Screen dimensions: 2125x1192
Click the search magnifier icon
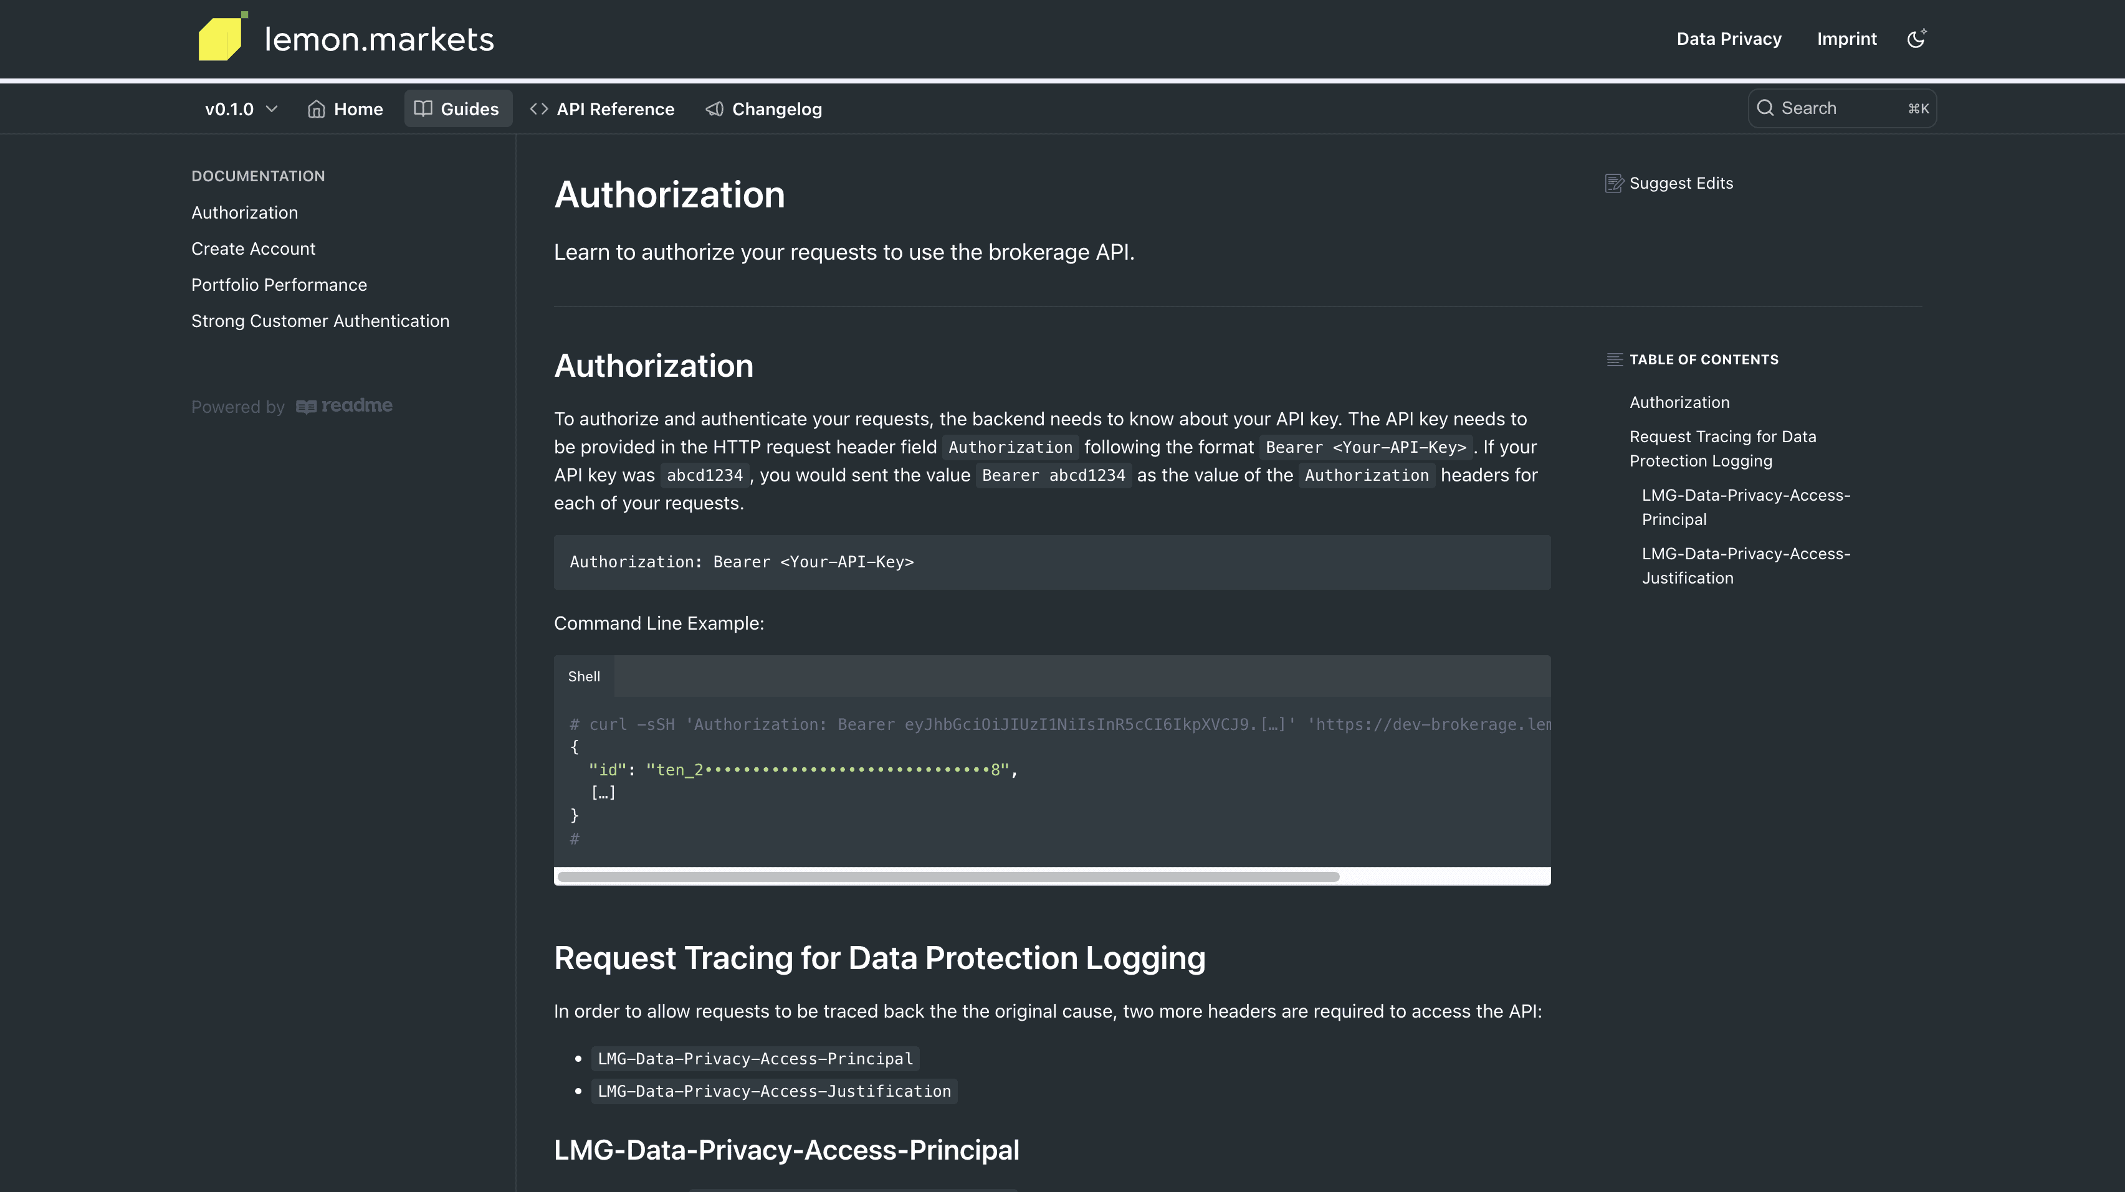[x=1765, y=108]
